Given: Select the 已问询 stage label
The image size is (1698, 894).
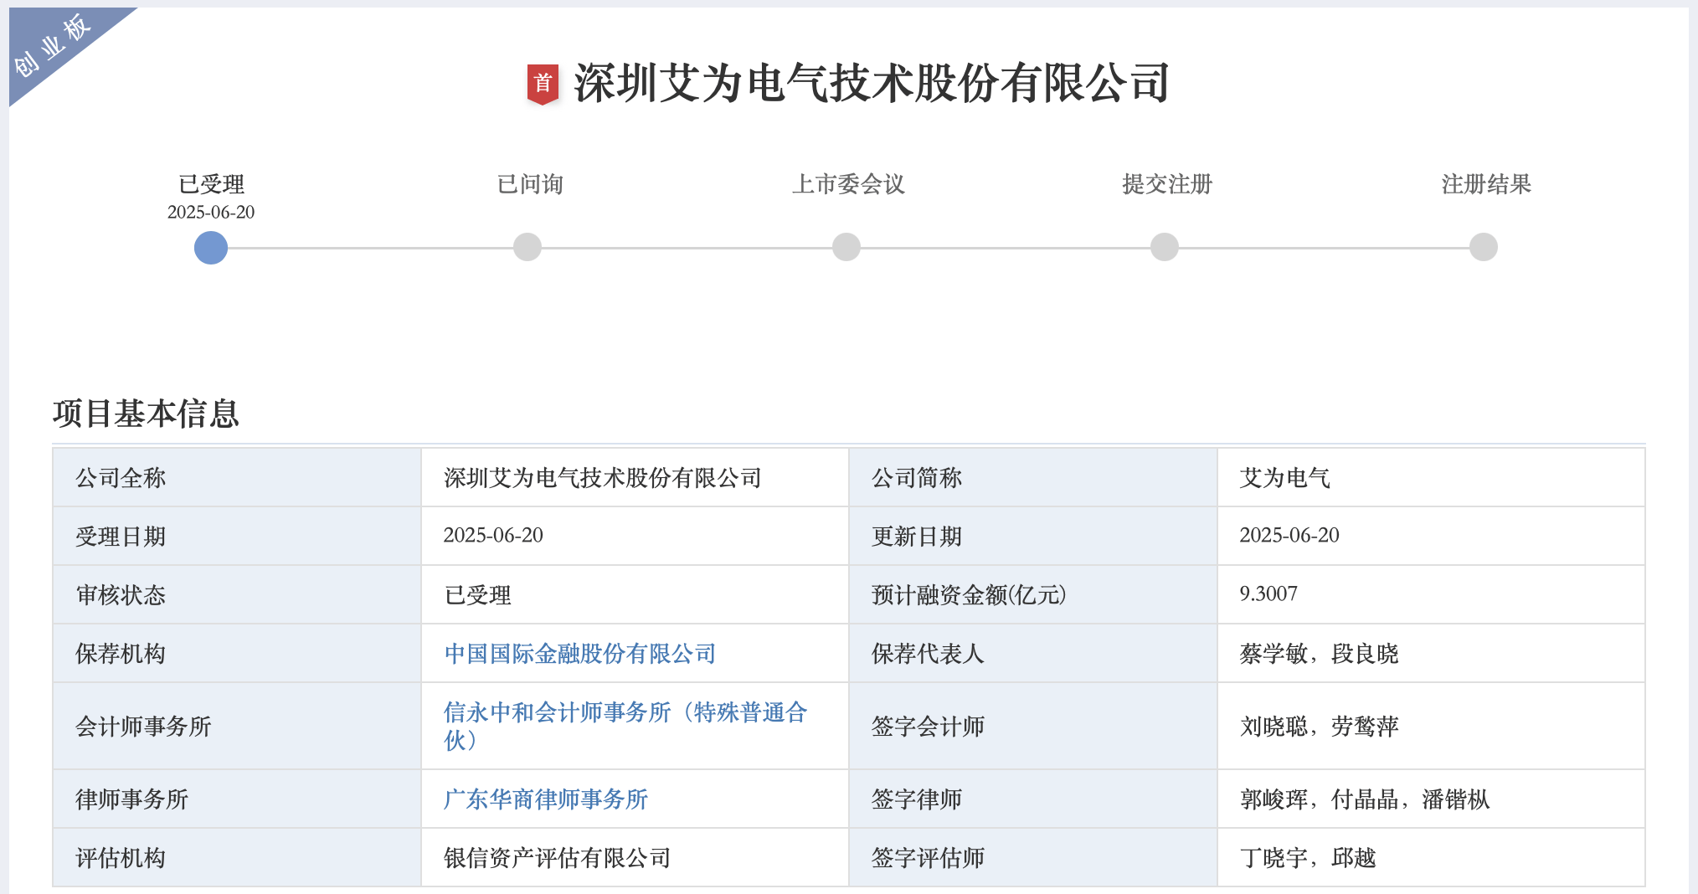Looking at the screenshot, I should pyautogui.click(x=530, y=184).
